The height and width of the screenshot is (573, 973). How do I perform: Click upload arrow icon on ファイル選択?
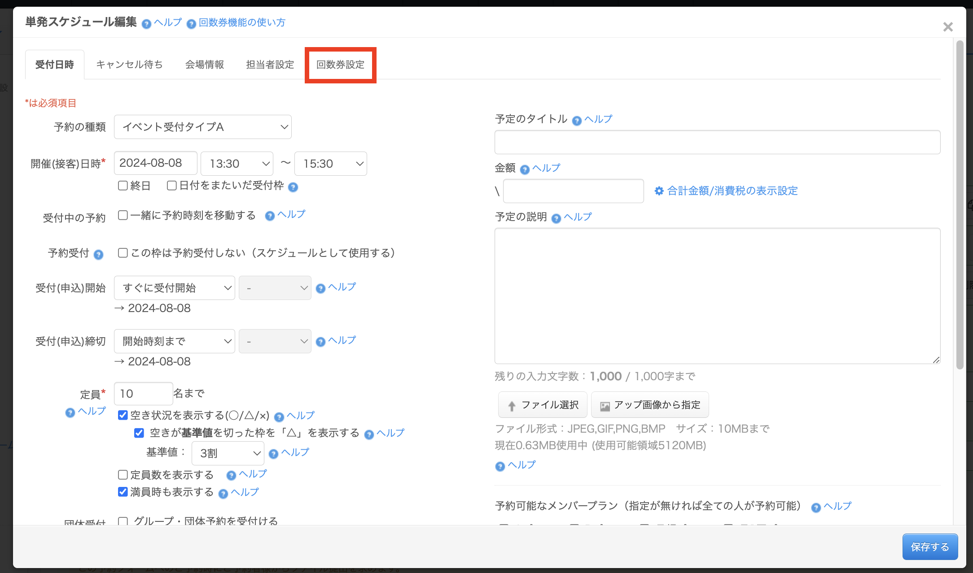pyautogui.click(x=512, y=406)
